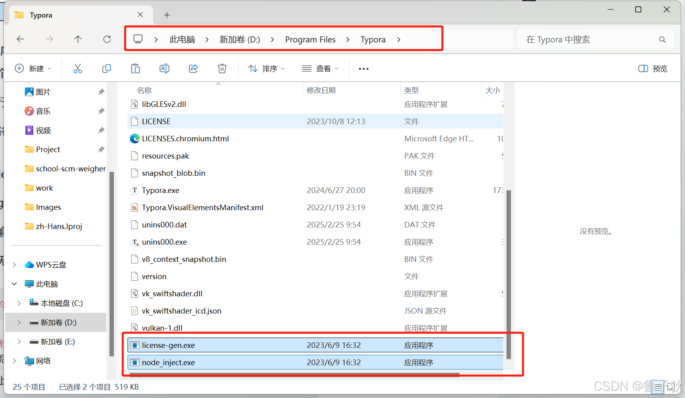Go back with the left arrow
The image size is (685, 398).
20,39
